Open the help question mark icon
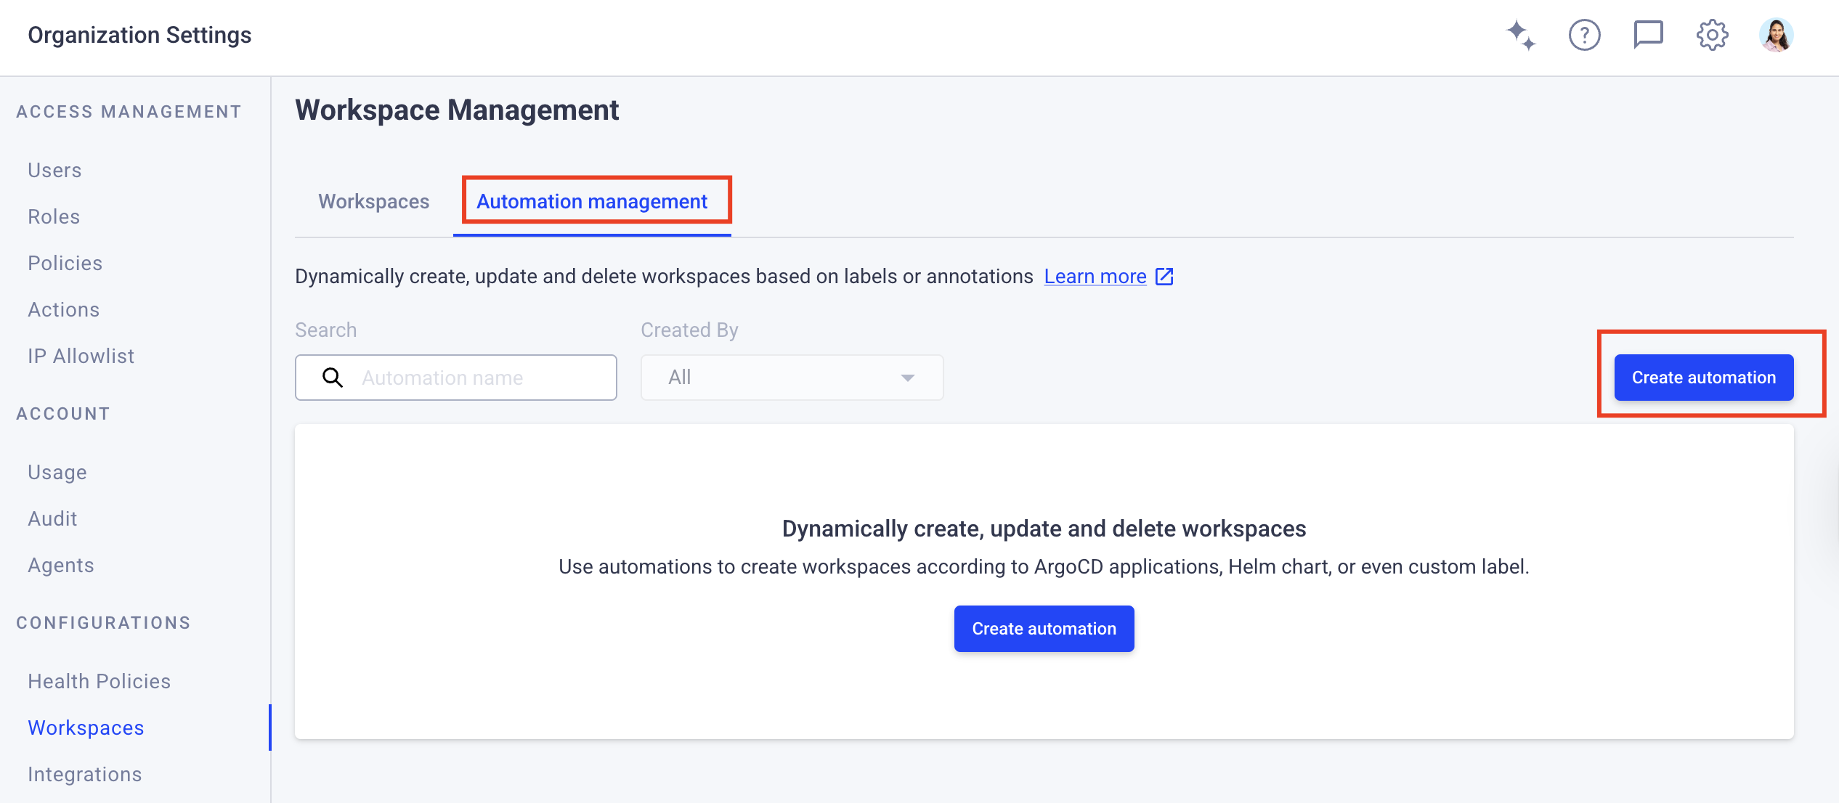The image size is (1839, 803). pos(1584,35)
